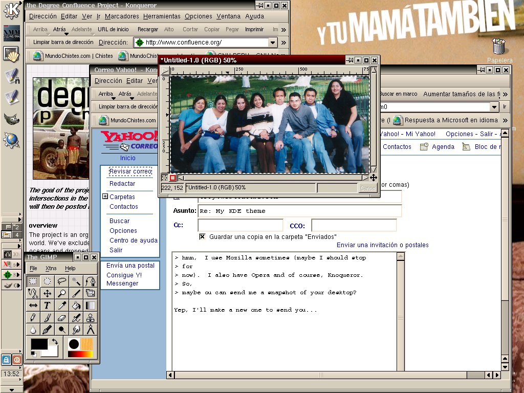Image resolution: width=524 pixels, height=393 pixels.
Task: Select the Text tool in GIMP
Action: tap(48, 305)
